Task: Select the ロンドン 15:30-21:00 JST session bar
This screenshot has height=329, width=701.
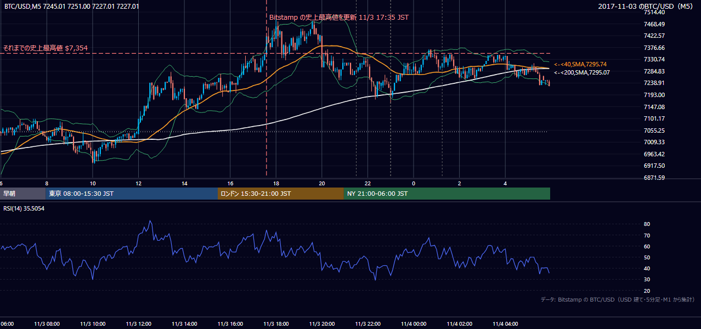Action: tap(281, 194)
